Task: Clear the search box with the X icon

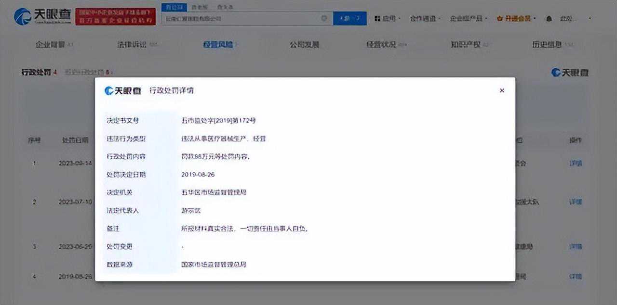Action: (x=324, y=18)
